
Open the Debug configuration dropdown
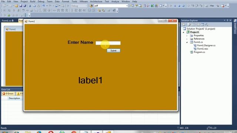tap(86, 6)
